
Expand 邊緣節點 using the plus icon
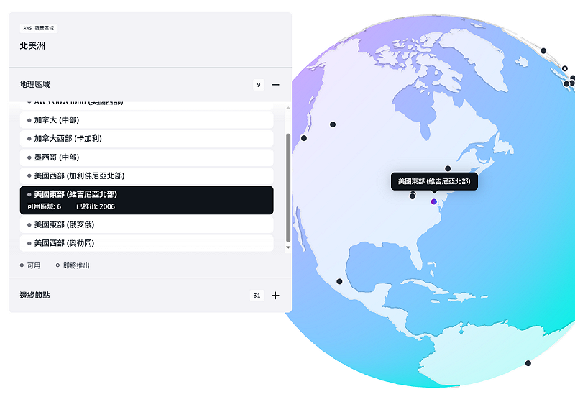(x=275, y=296)
